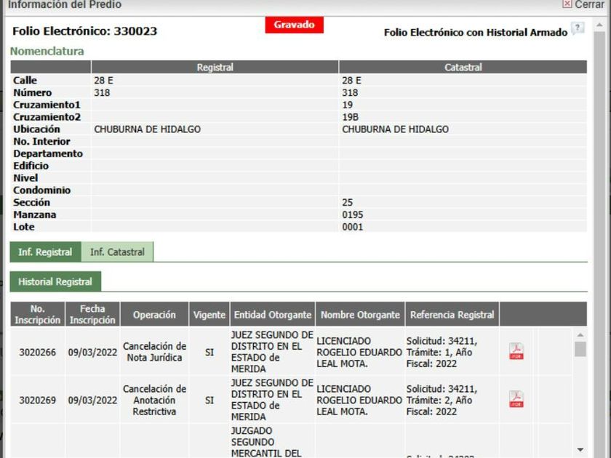This screenshot has width=611, height=458.
Task: Click Folio Electrónico con Historial Armado label
Action: point(476,32)
